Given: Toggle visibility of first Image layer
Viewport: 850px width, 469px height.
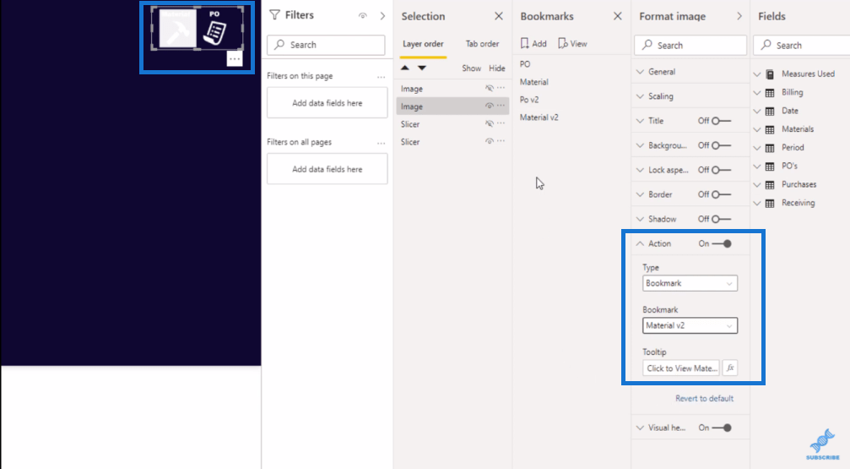Looking at the screenshot, I should pyautogui.click(x=489, y=88).
